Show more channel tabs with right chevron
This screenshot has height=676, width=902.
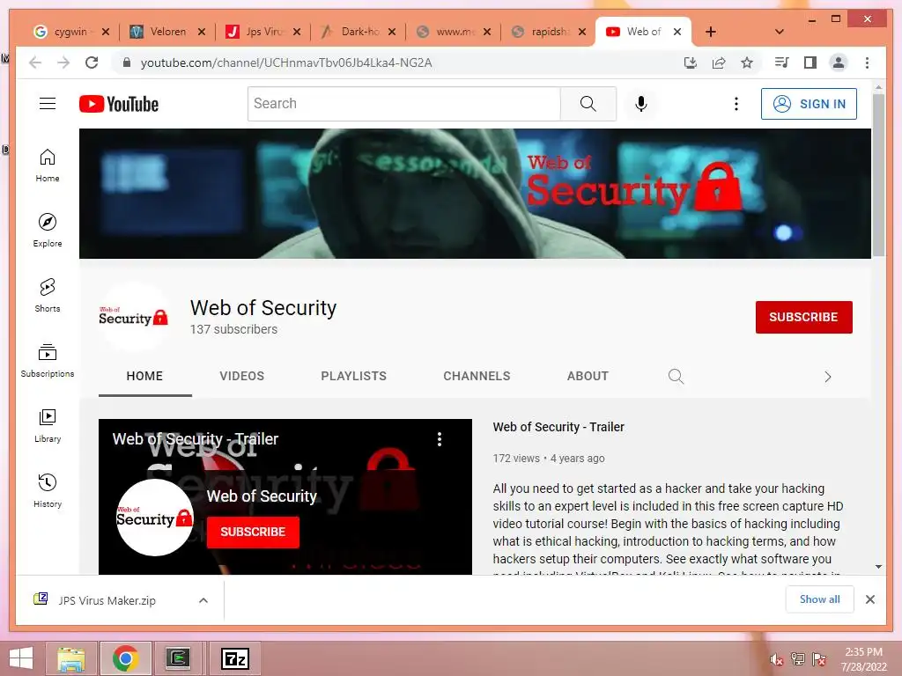pyautogui.click(x=828, y=377)
